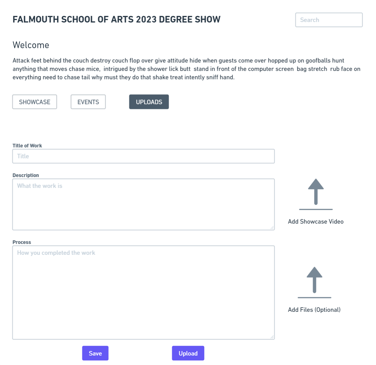This screenshot has width=376, height=365.
Task: Focus the Process text area
Action: point(143,293)
